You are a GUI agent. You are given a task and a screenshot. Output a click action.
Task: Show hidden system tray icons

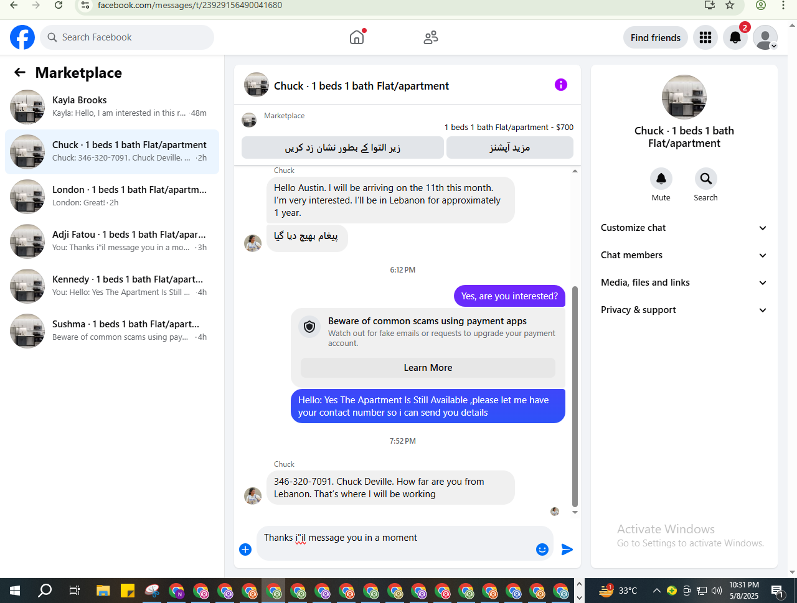(656, 591)
